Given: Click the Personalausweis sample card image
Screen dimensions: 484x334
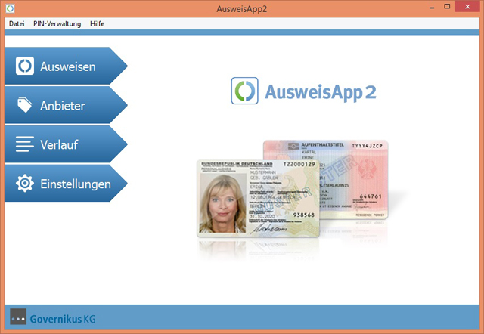Looking at the screenshot, I should pos(258,199).
